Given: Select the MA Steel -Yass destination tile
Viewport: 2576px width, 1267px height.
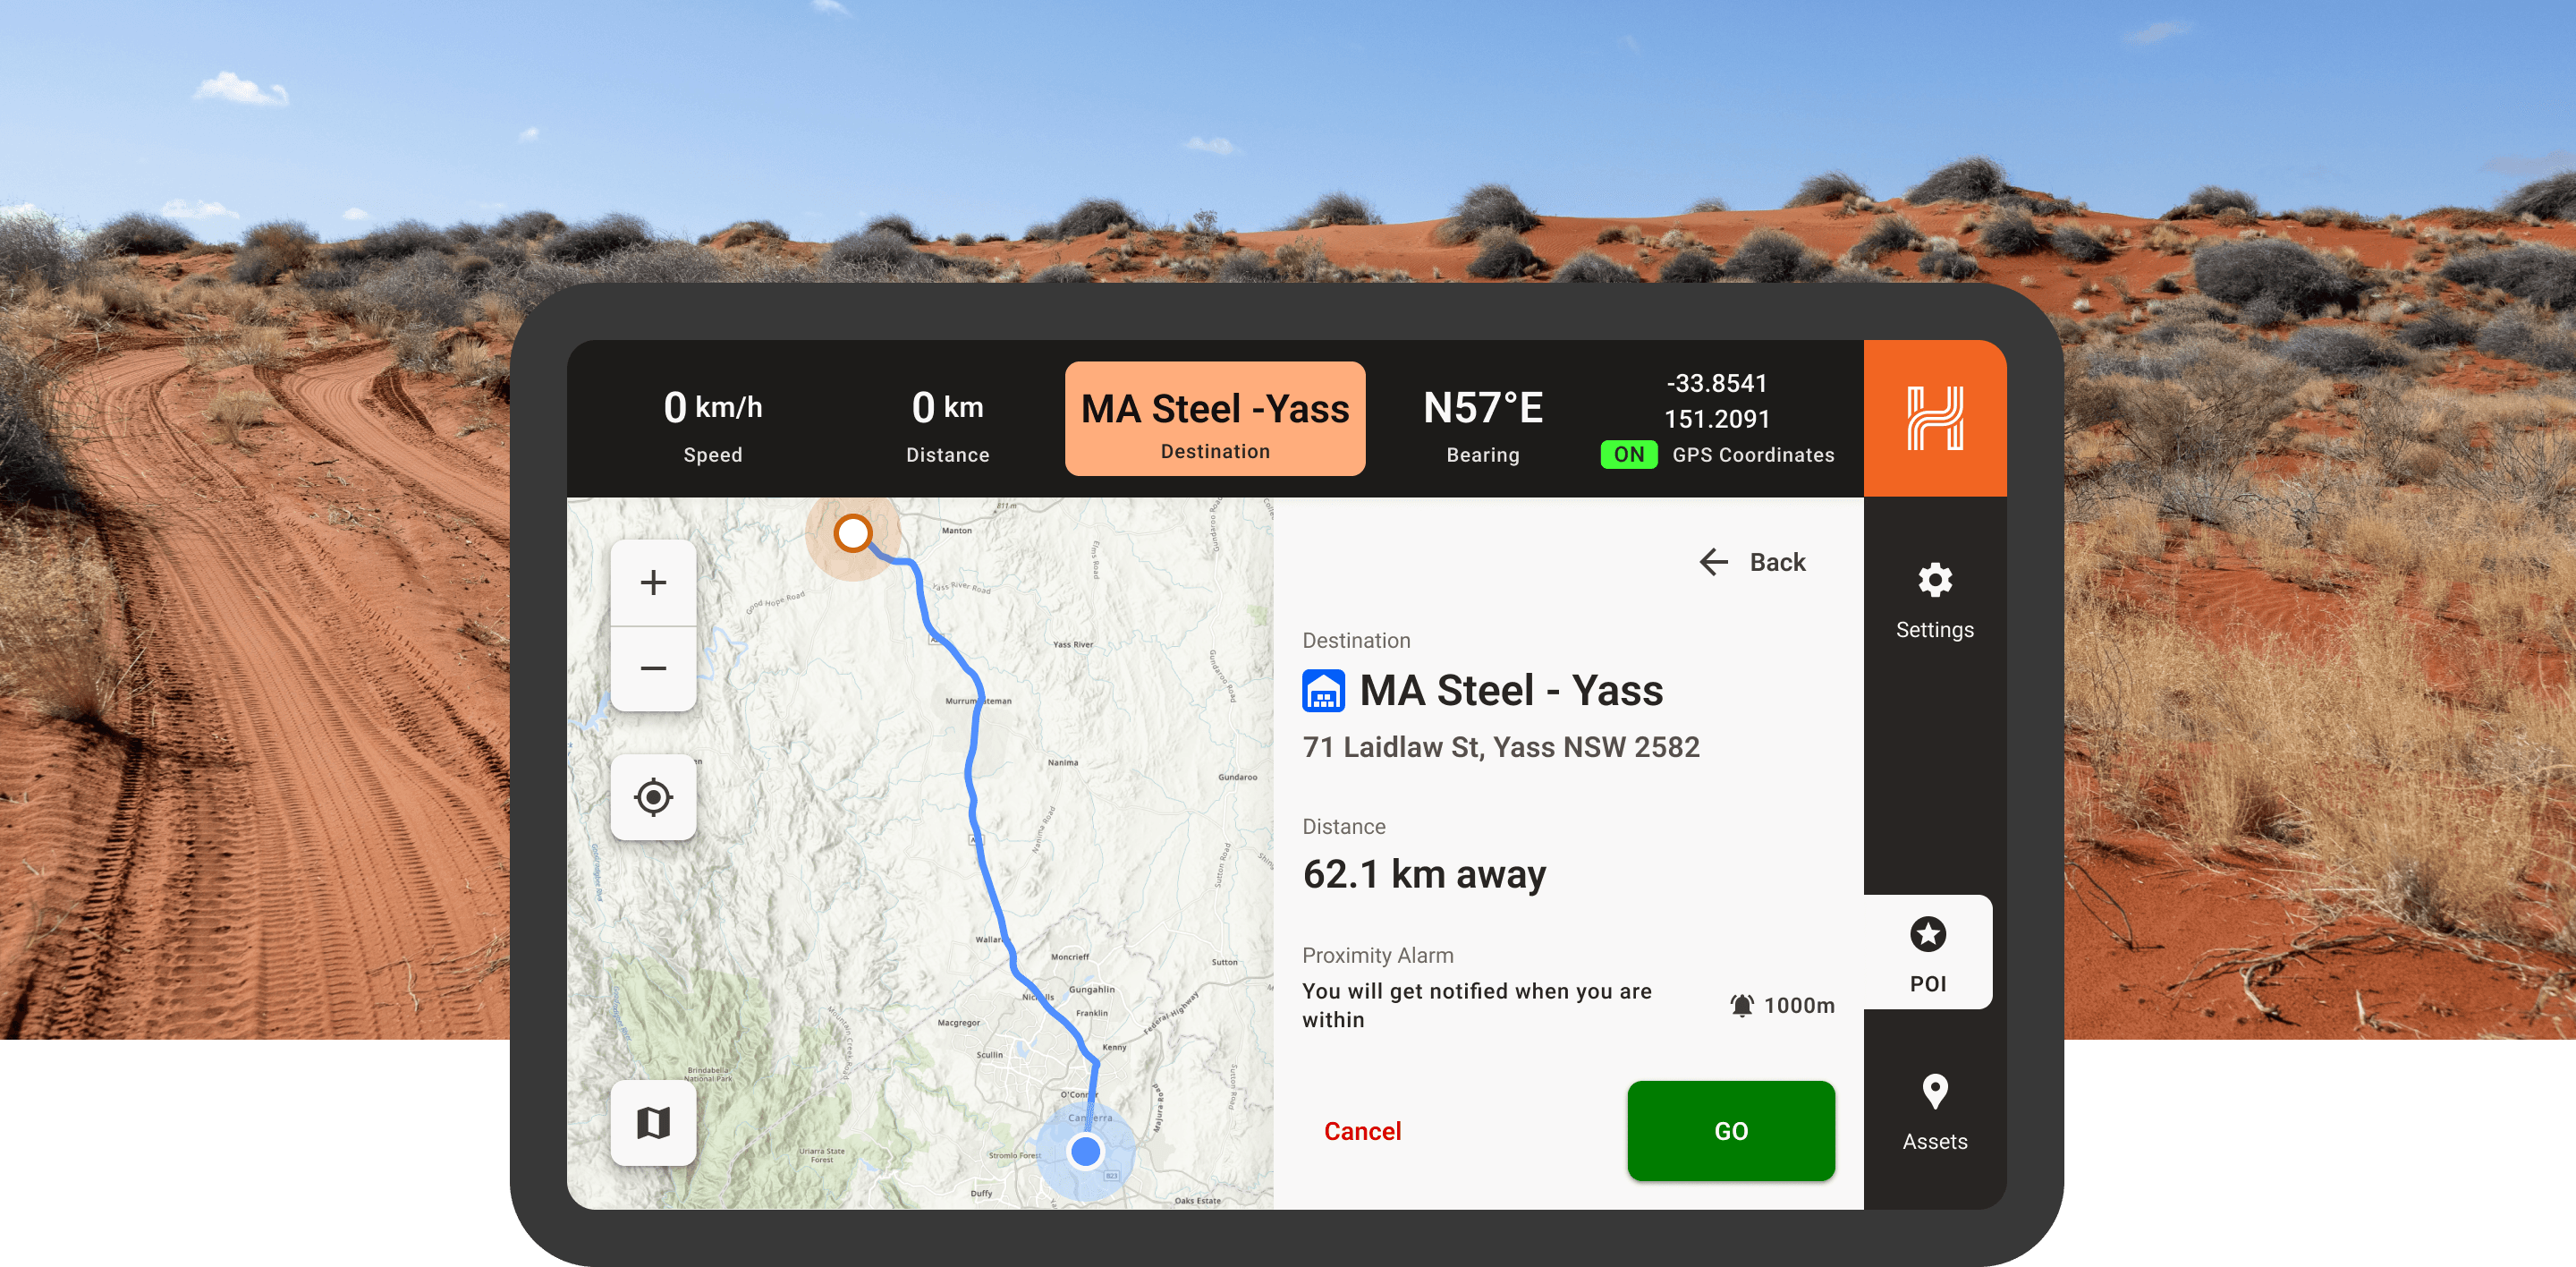Looking at the screenshot, I should [x=1214, y=418].
